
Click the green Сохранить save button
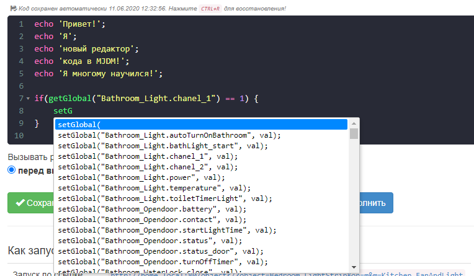(30, 203)
